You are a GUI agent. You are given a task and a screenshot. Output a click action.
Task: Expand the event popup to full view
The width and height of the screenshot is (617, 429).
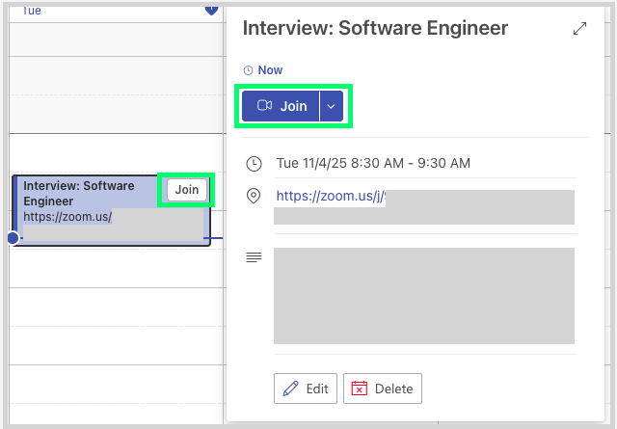(579, 29)
